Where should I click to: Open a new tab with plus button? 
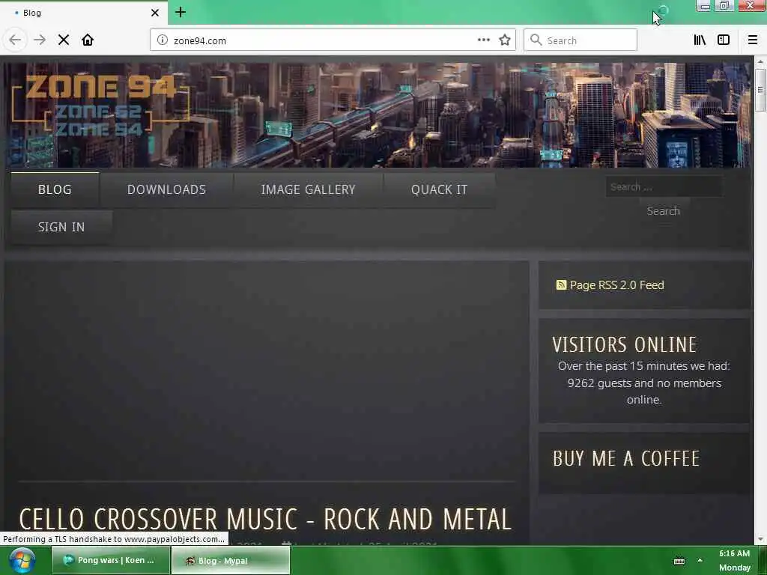coord(181,12)
